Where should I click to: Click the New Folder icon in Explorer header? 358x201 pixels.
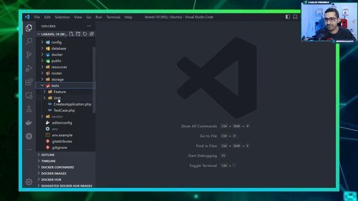(78, 34)
